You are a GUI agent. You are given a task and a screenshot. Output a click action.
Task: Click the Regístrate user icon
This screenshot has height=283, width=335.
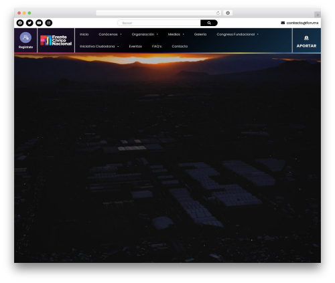point(25,37)
